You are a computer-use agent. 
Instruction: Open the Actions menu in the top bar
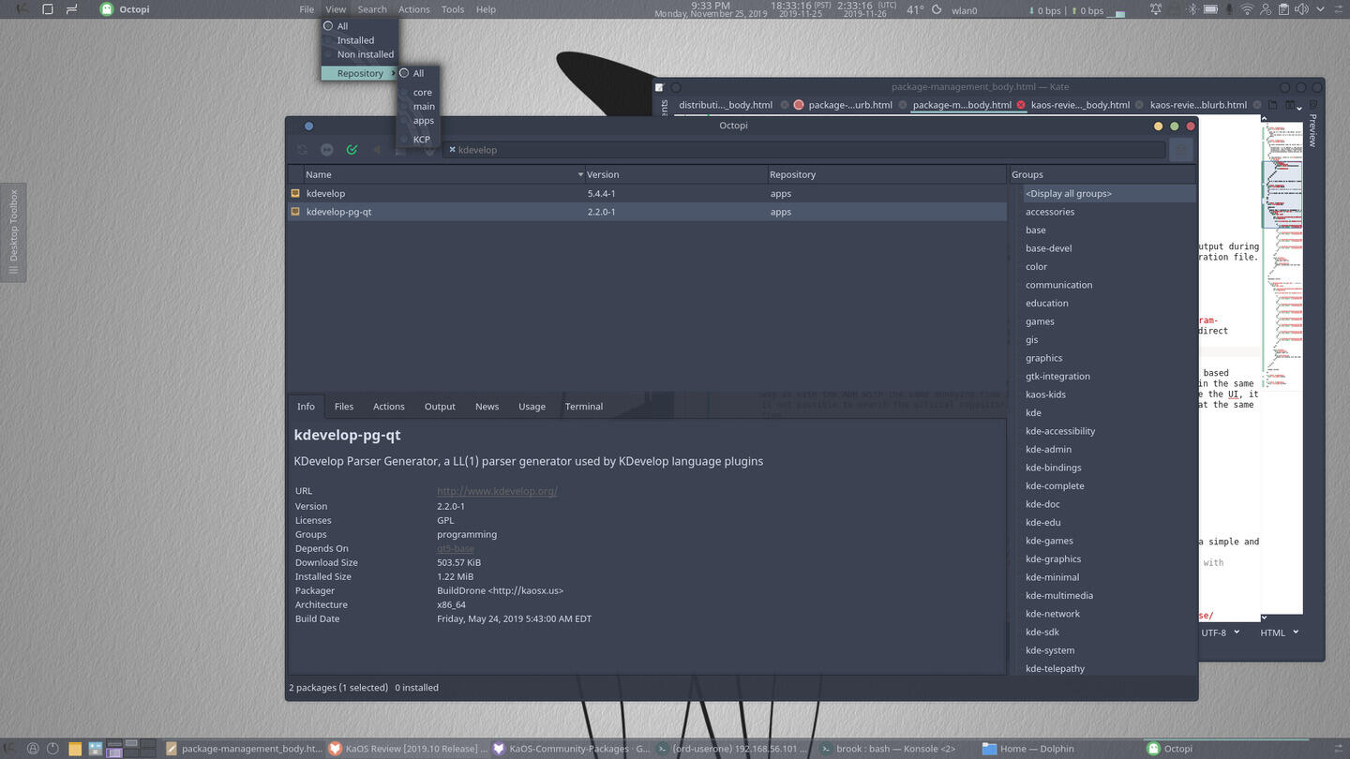[413, 9]
